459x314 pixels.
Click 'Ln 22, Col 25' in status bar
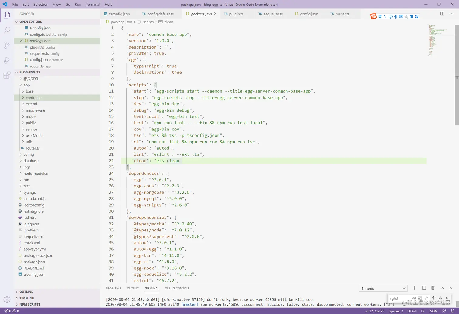pos(374,311)
